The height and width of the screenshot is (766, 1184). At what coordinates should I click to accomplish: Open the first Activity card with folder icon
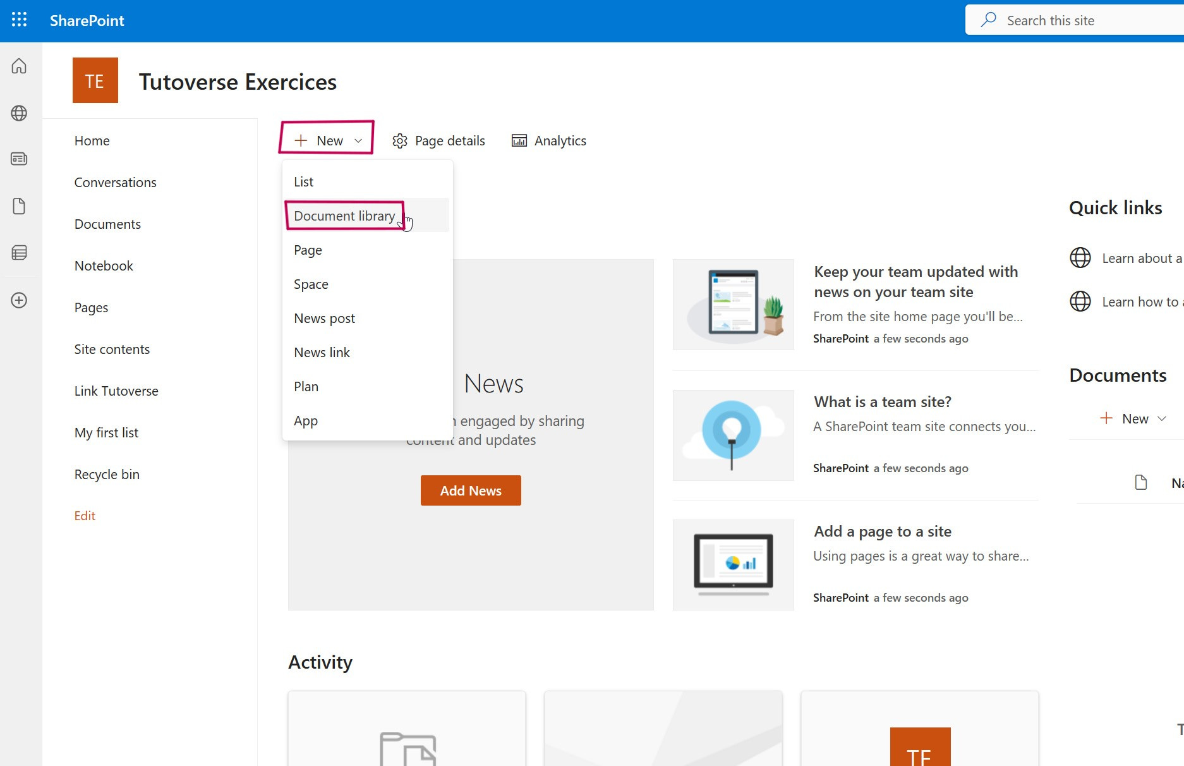[407, 728]
